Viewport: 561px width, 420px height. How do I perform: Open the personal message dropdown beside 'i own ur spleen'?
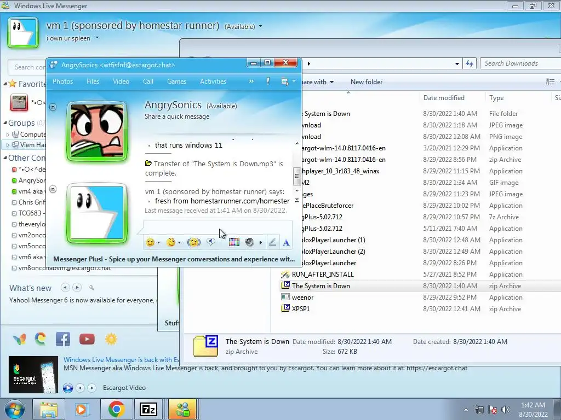click(97, 38)
